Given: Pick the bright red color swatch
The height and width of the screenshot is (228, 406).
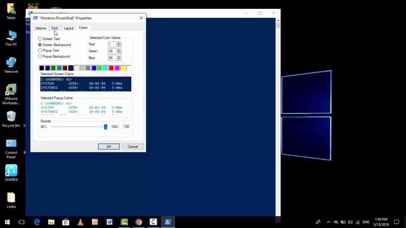Looking at the screenshot, I should tap(112, 68).
